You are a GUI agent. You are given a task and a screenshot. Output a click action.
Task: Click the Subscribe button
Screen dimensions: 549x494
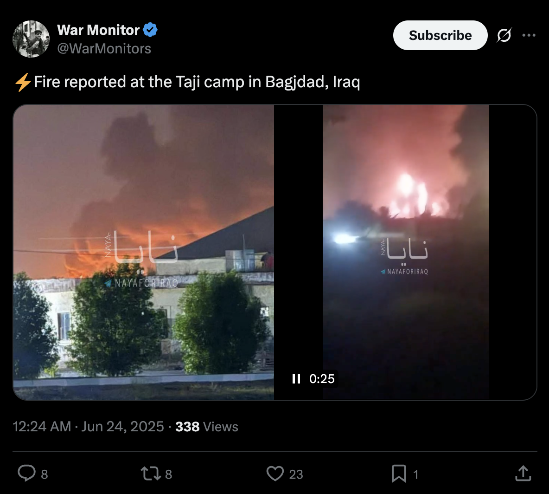click(440, 35)
